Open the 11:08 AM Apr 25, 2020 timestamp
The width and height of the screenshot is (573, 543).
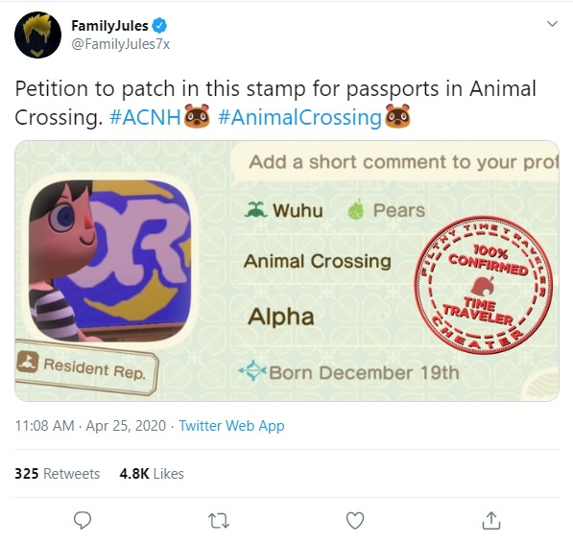tap(90, 426)
